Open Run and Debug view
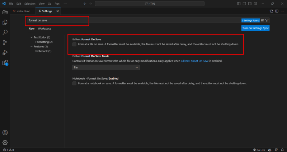 (5, 52)
